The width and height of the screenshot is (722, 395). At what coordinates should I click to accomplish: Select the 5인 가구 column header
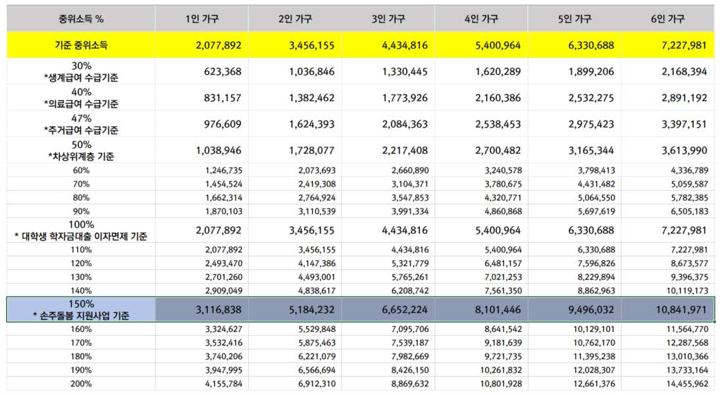click(575, 19)
